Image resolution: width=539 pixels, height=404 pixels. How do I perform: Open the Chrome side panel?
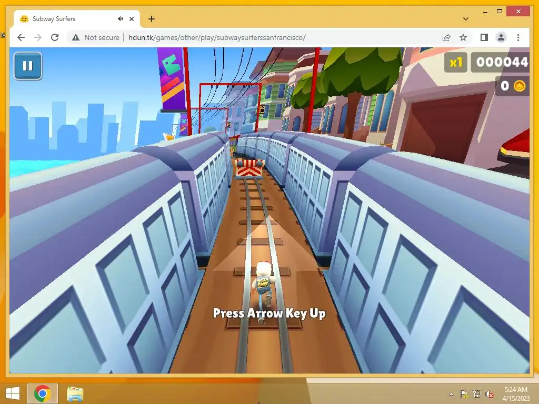[x=484, y=37]
